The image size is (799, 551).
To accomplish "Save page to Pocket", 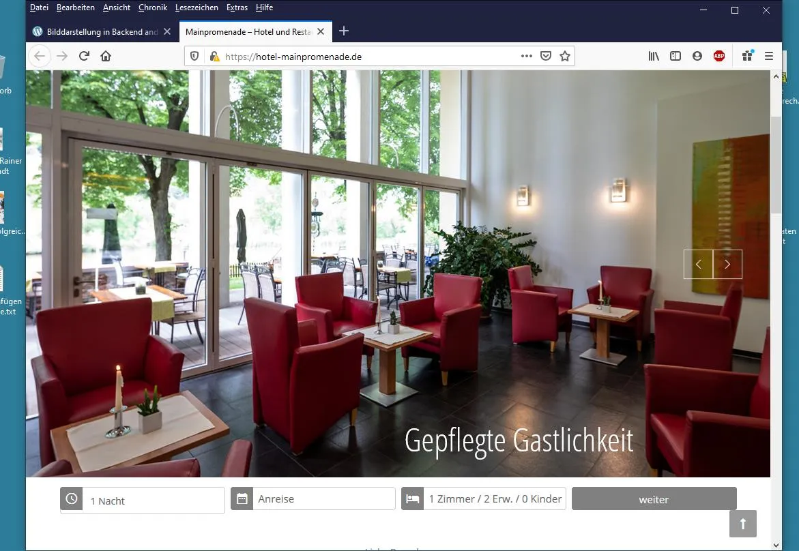I will point(546,56).
